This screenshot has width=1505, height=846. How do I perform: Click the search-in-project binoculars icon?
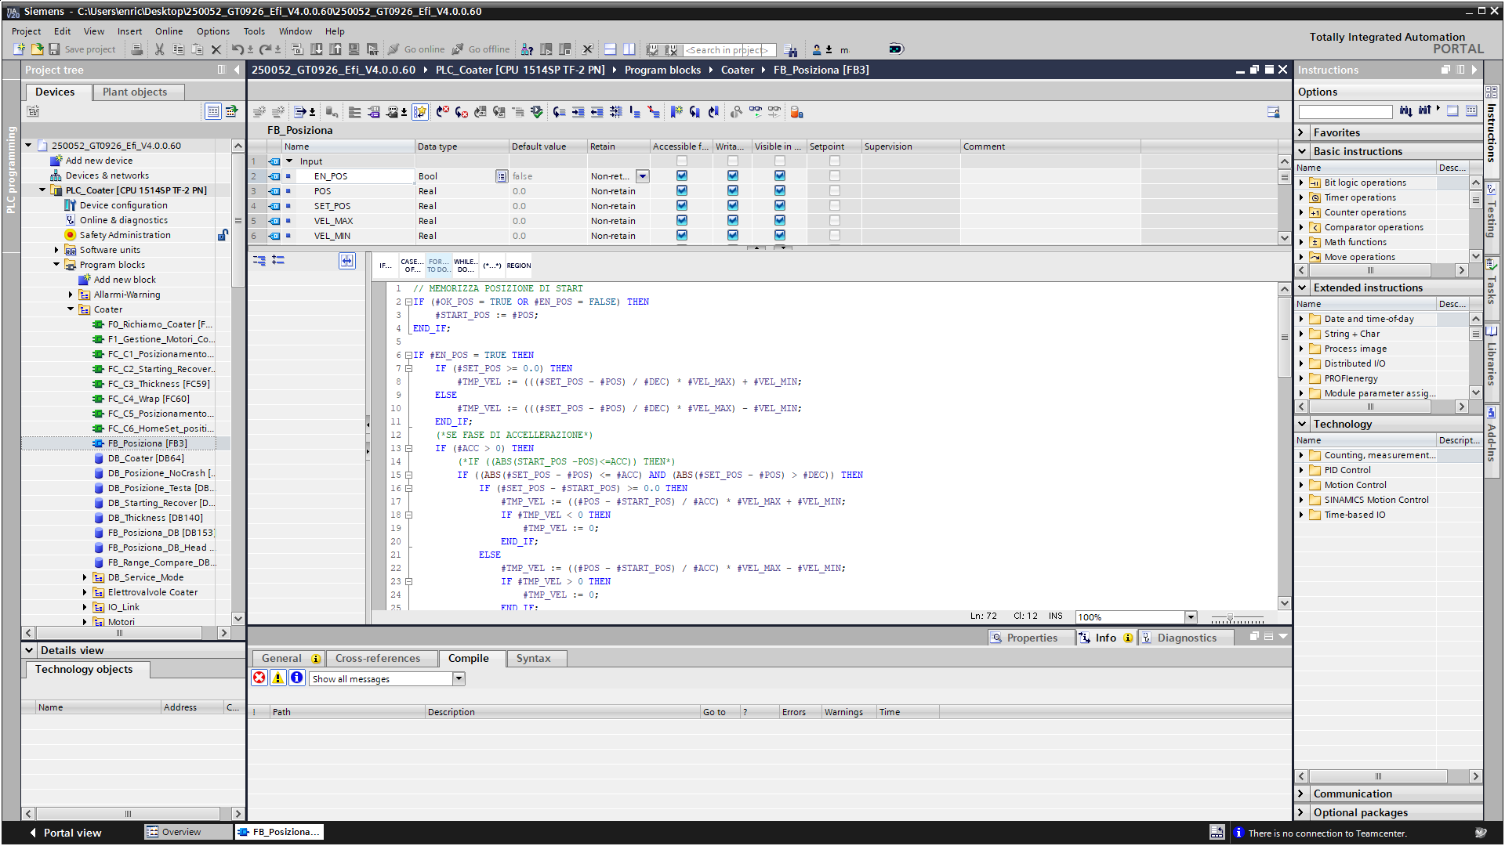pyautogui.click(x=791, y=50)
